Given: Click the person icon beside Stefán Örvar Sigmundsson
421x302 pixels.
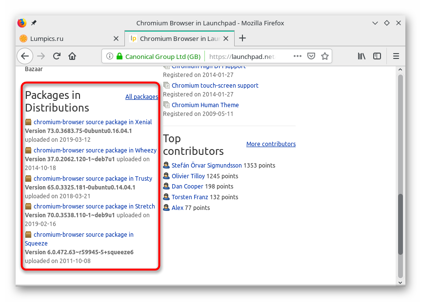Looking at the screenshot, I should click(166, 165).
